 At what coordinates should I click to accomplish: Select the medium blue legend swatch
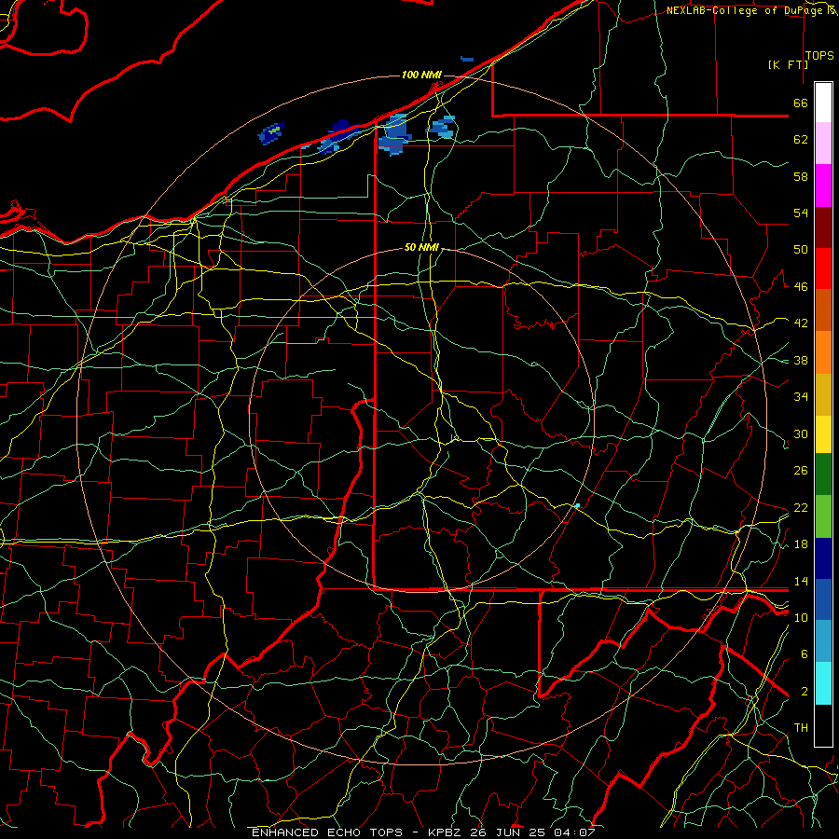(x=823, y=599)
